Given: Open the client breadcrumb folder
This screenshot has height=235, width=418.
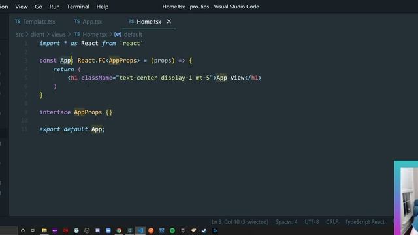Looking at the screenshot, I should pyautogui.click(x=37, y=35).
